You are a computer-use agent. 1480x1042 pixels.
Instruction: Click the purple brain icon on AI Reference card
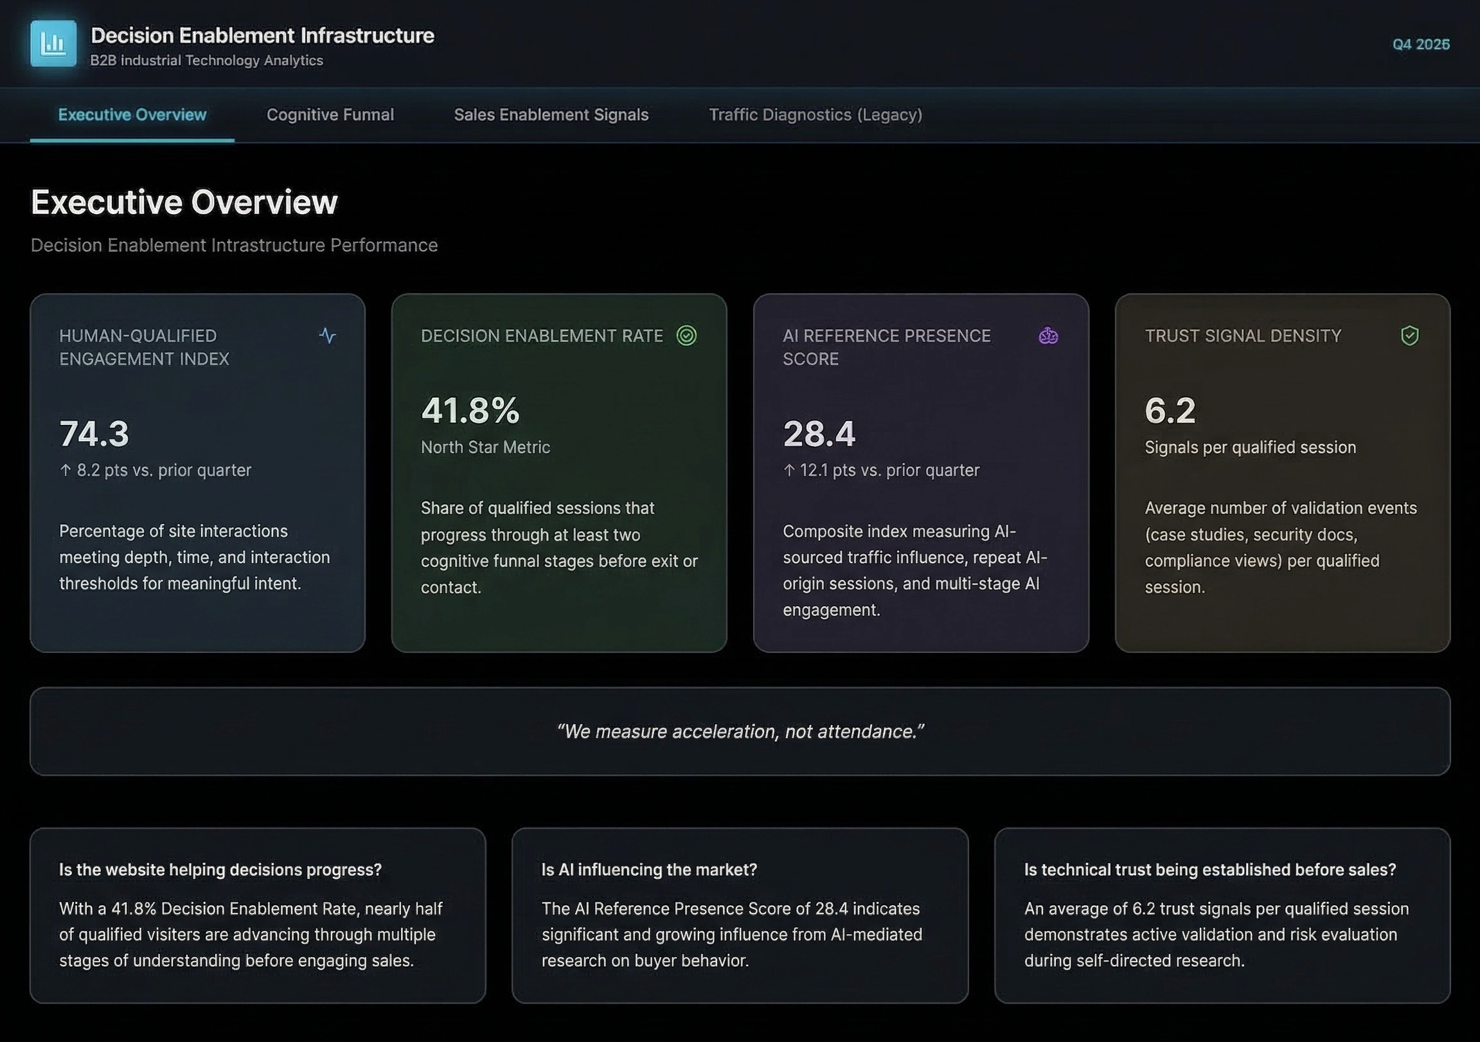point(1048,336)
